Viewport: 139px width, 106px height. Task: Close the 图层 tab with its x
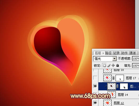[103, 53]
